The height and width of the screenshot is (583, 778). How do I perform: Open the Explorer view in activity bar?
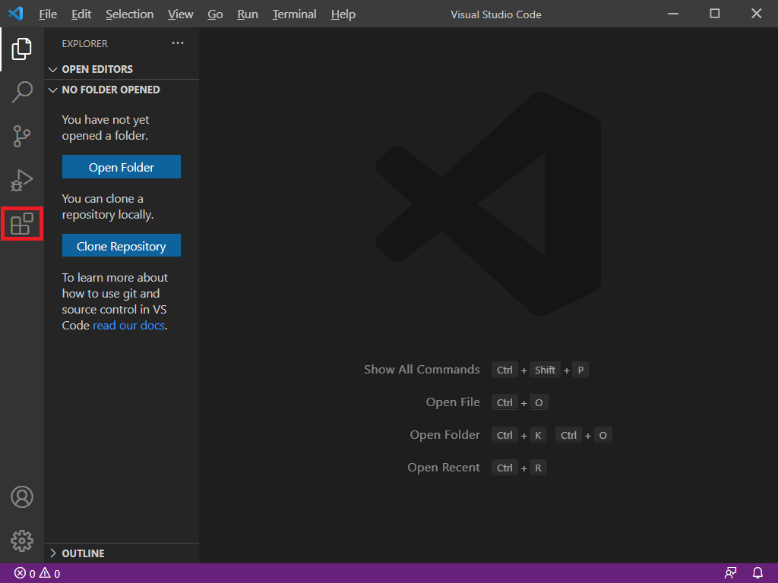tap(22, 49)
